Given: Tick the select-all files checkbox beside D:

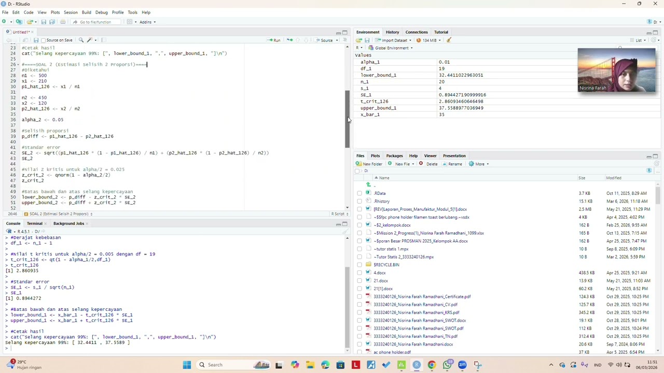Looking at the screenshot, I should point(357,171).
